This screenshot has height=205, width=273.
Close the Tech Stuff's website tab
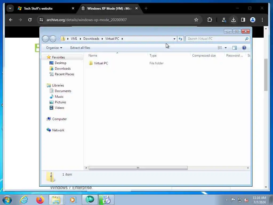click(73, 8)
